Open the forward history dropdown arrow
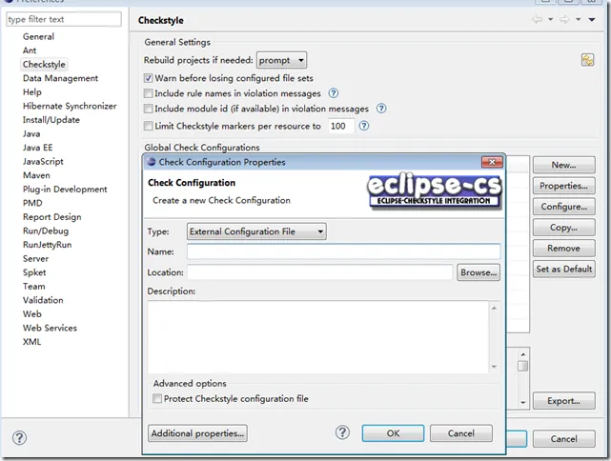 579,19
